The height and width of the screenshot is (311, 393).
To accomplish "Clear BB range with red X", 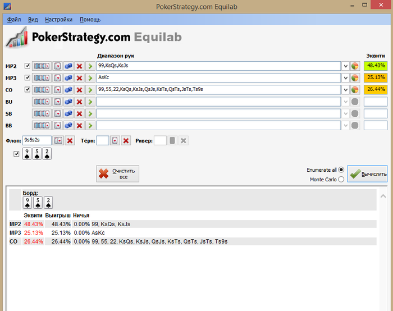I will point(80,125).
